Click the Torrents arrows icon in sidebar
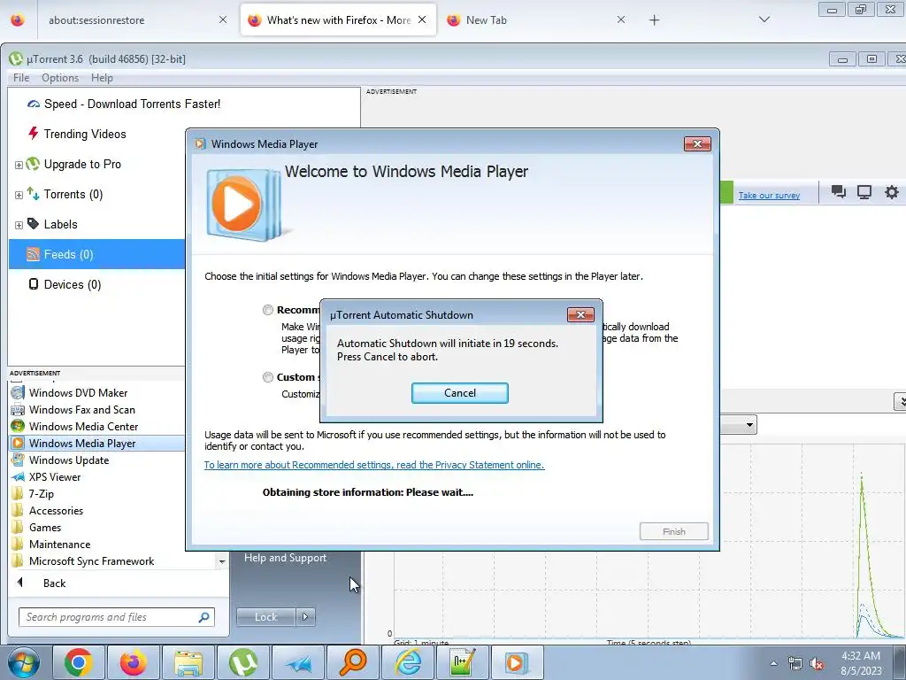906x680 pixels. click(x=34, y=194)
